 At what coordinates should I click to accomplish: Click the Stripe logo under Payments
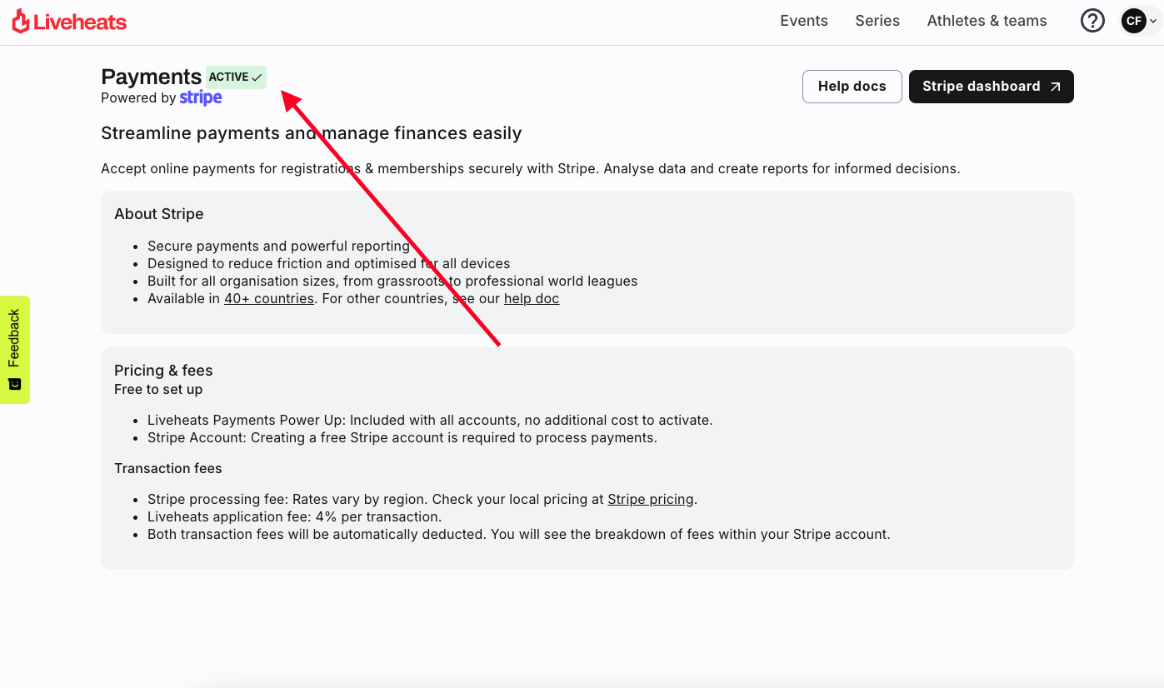point(201,97)
